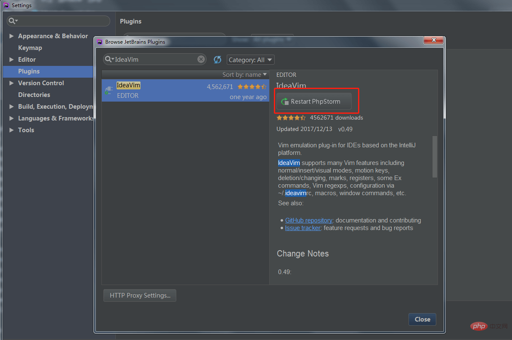Click the Settings search field
512x340 pixels.
point(58,21)
